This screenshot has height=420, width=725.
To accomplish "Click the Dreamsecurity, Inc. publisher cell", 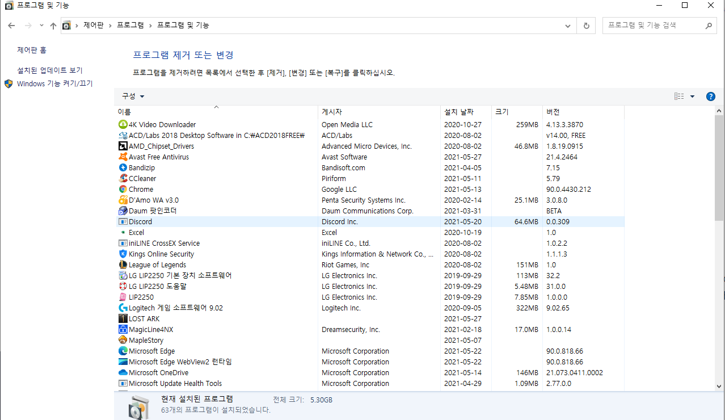I will 351,329.
